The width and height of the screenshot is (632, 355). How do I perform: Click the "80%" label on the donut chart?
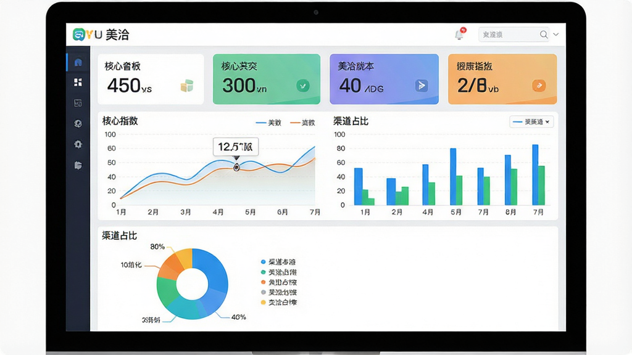tap(157, 247)
